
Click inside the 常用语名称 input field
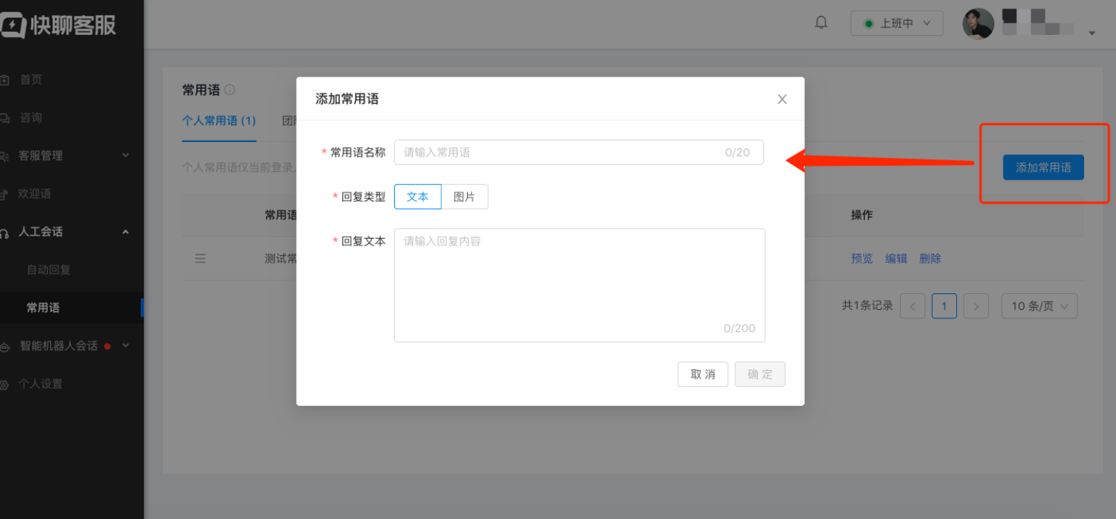[578, 152]
